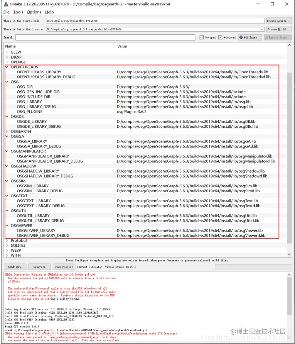Collapse the OSG group
This screenshot has height=344, width=295.
(7, 82)
